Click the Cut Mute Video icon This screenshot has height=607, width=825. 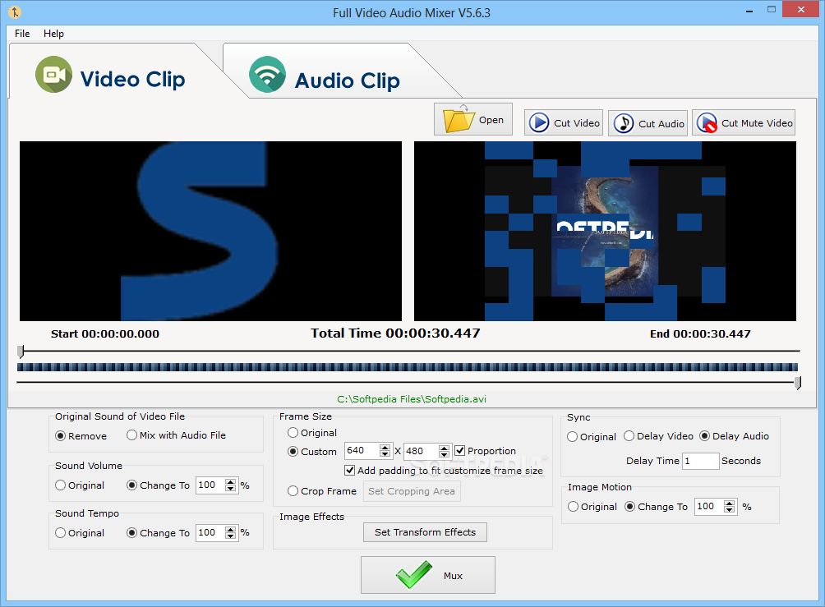[x=707, y=122]
